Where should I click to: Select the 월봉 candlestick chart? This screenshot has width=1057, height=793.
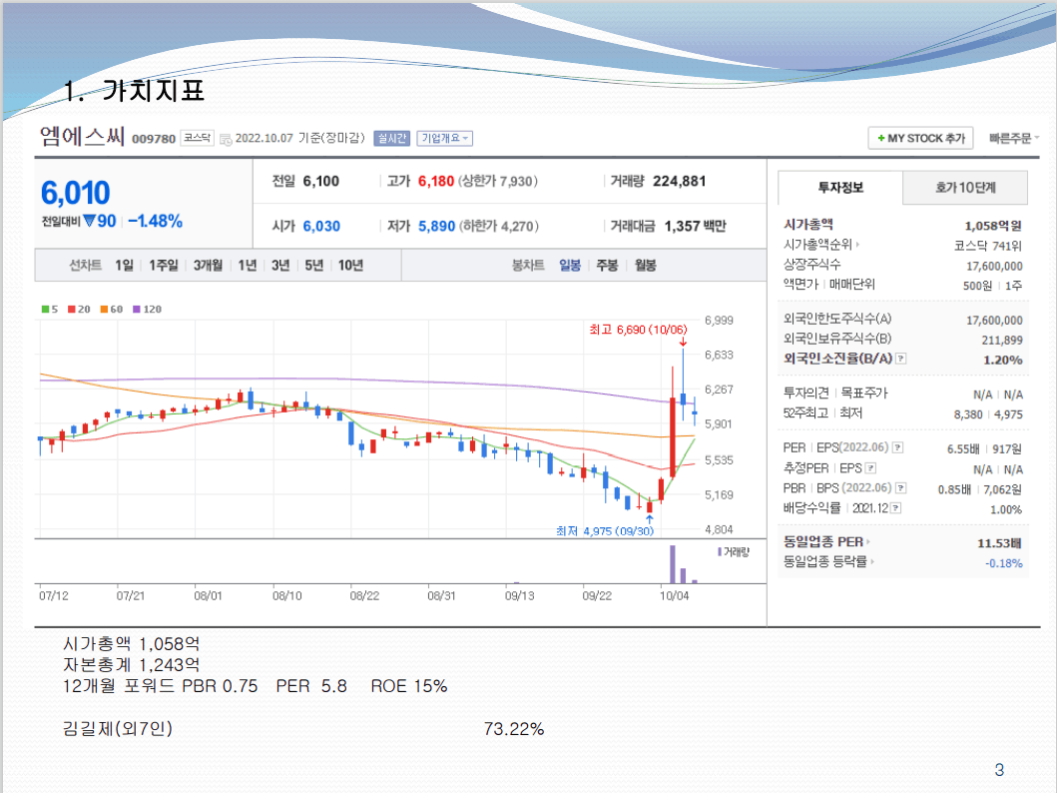click(645, 266)
